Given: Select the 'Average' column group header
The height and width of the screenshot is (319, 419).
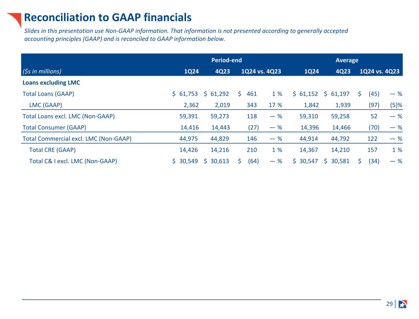Looking at the screenshot, I should 347,60.
